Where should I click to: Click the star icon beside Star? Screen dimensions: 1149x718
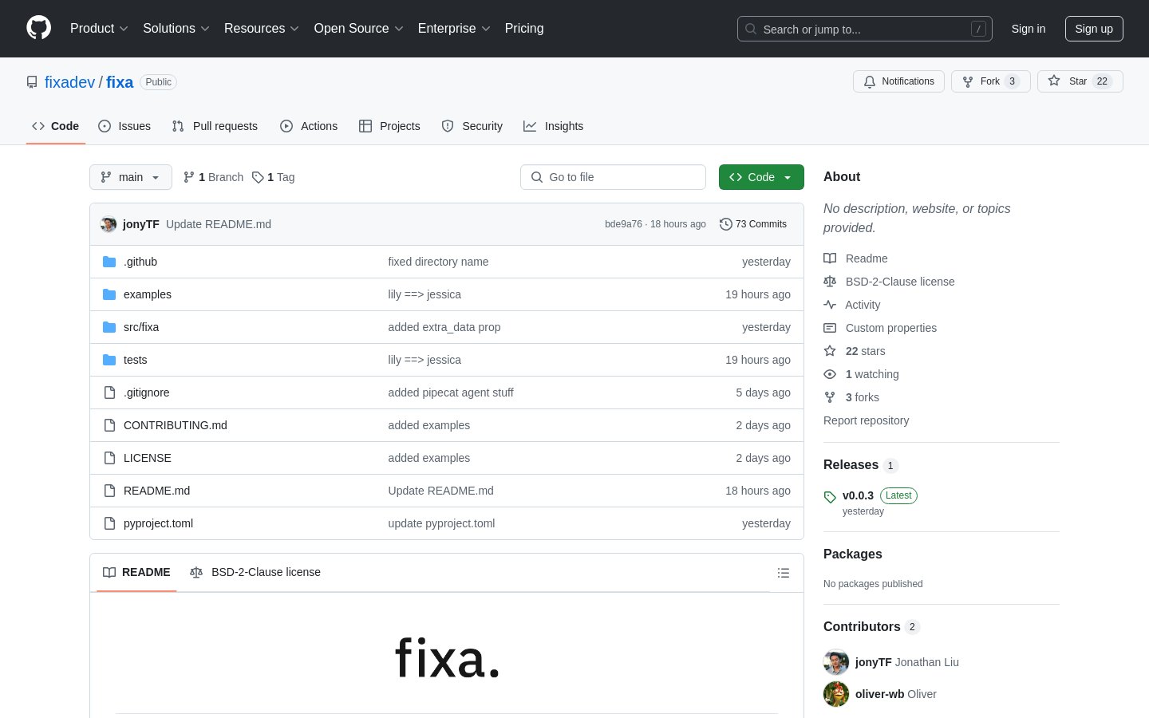tap(1054, 81)
